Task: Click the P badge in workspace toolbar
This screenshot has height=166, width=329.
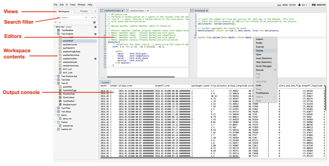Action: (95, 22)
